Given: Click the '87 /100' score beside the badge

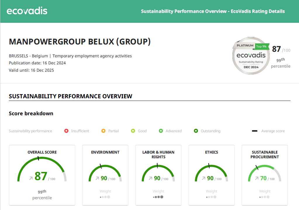Looking at the screenshot, I should coord(281,49).
